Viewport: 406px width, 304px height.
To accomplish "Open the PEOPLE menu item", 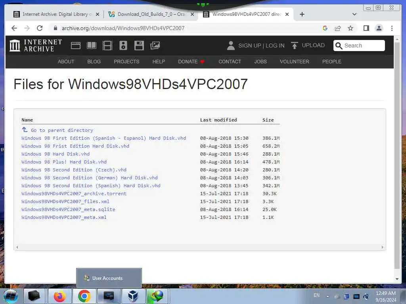I will 332,61.
